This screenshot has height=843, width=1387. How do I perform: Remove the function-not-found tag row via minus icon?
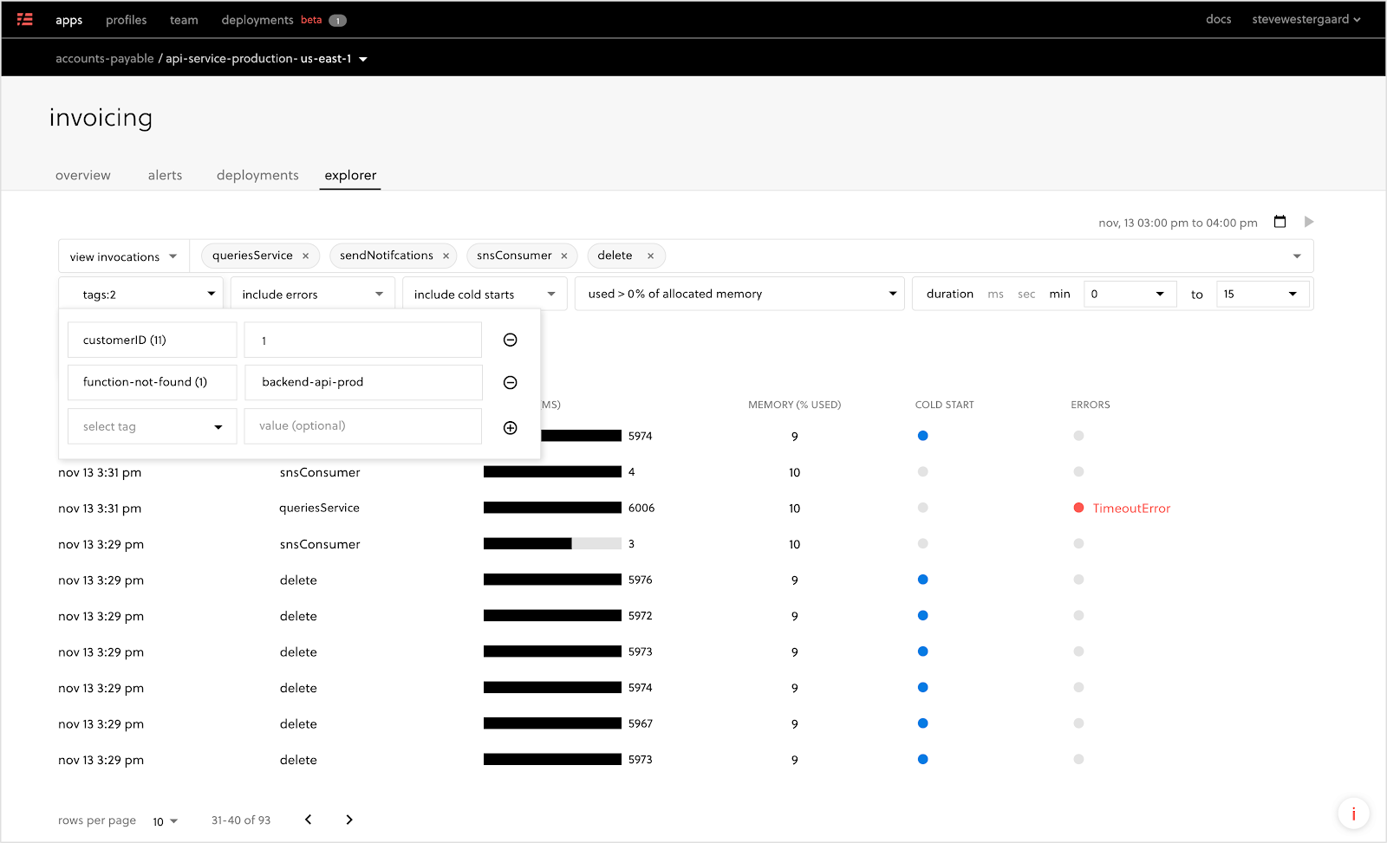point(510,382)
